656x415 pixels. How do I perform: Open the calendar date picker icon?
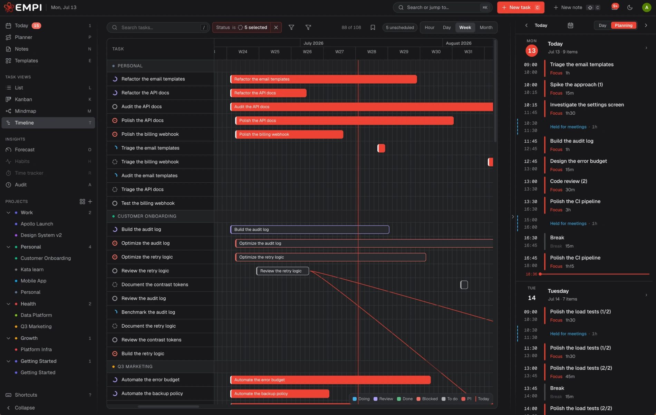[x=570, y=25]
